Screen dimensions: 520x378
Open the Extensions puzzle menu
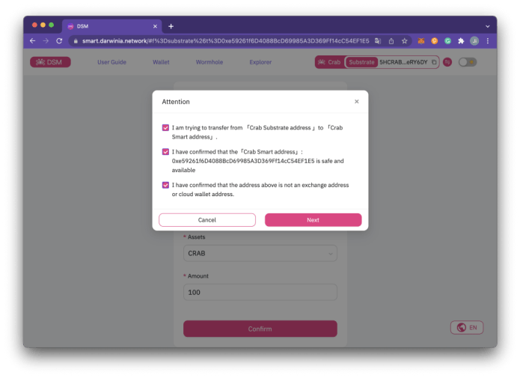pyautogui.click(x=461, y=41)
